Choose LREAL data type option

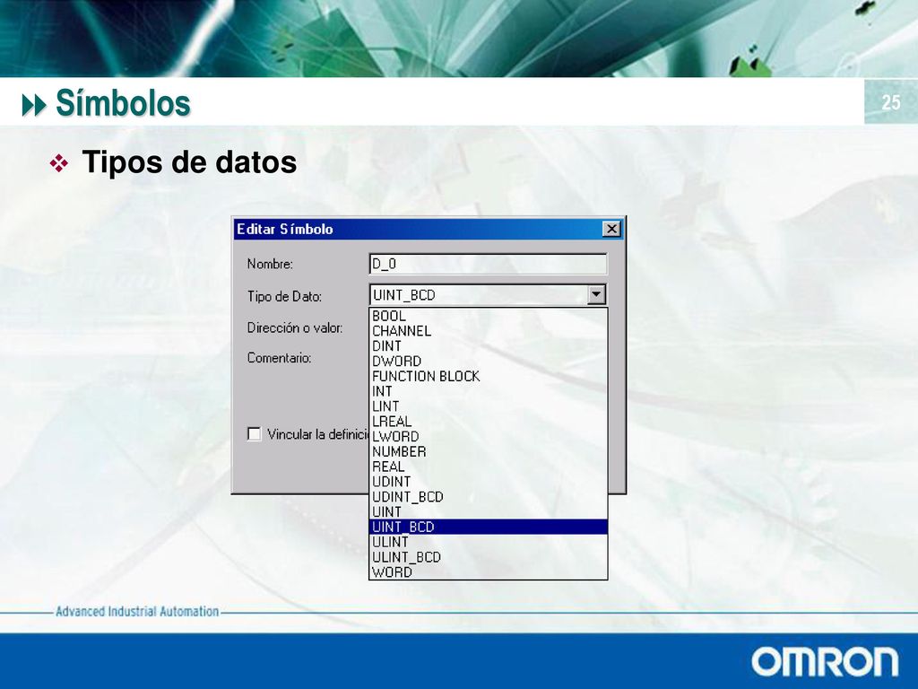pyautogui.click(x=489, y=422)
